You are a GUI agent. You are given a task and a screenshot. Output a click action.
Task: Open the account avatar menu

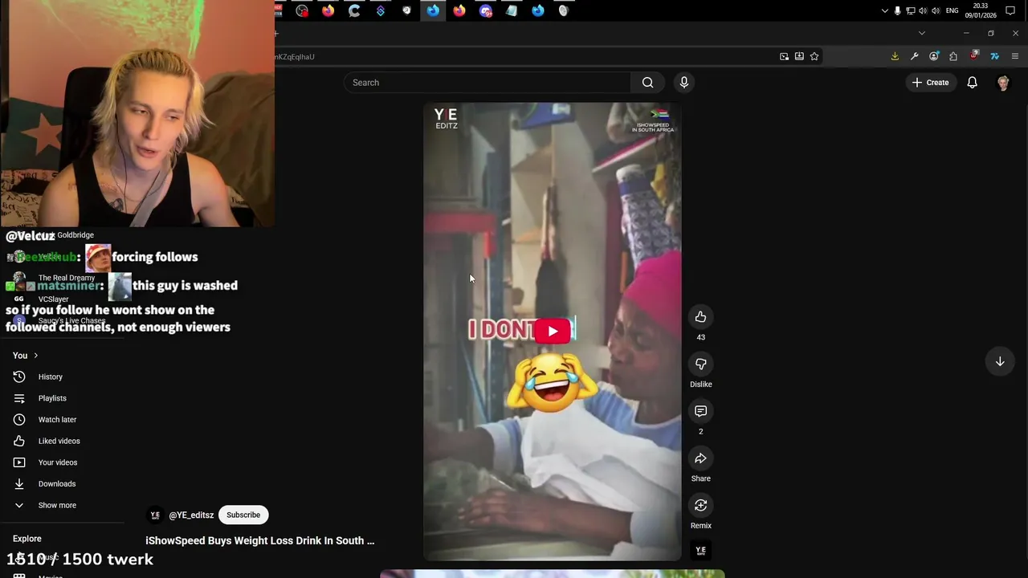(x=1003, y=83)
